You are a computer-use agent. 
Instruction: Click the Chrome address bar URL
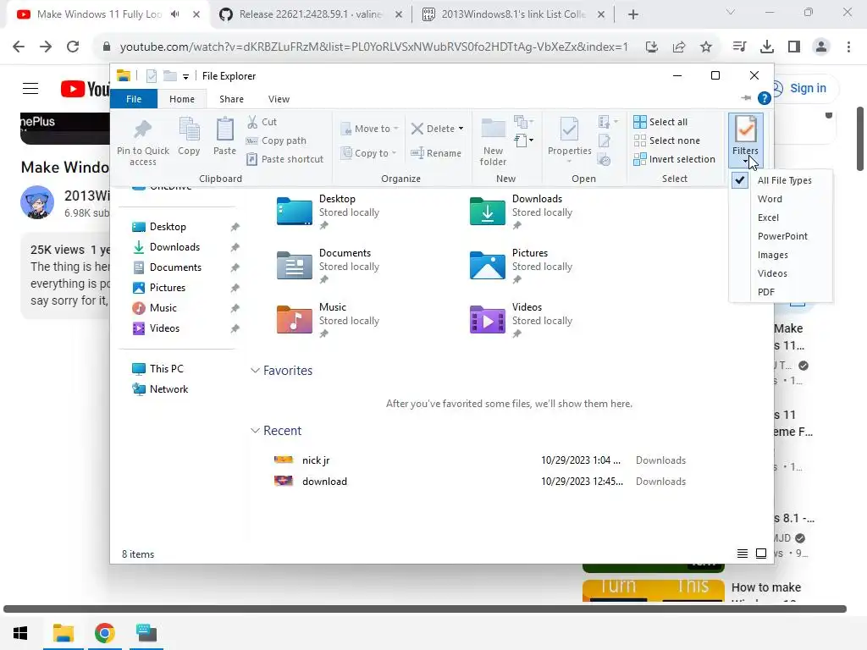373,47
